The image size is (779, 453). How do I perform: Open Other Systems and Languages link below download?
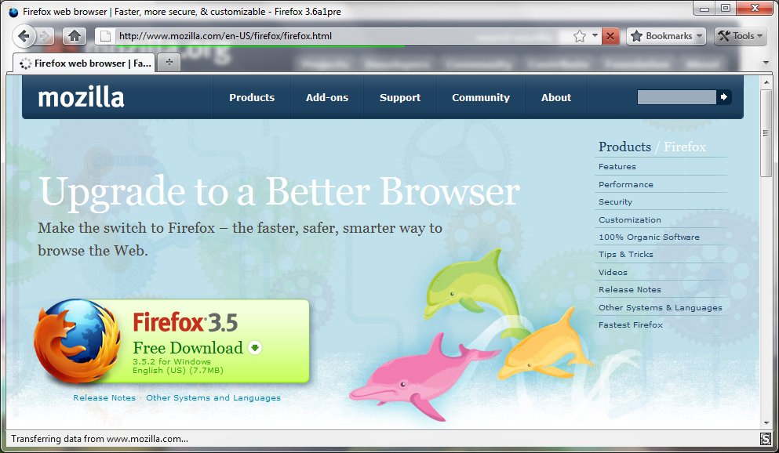tap(213, 398)
